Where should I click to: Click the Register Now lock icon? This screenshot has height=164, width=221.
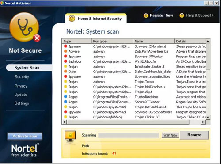pos(146,15)
